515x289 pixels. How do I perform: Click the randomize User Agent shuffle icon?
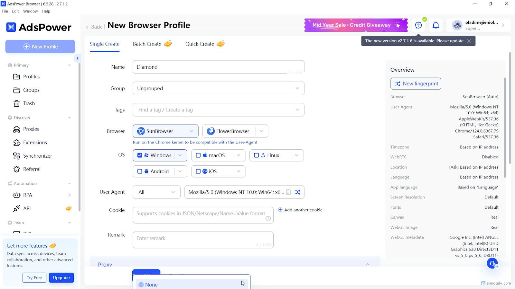tap(298, 192)
